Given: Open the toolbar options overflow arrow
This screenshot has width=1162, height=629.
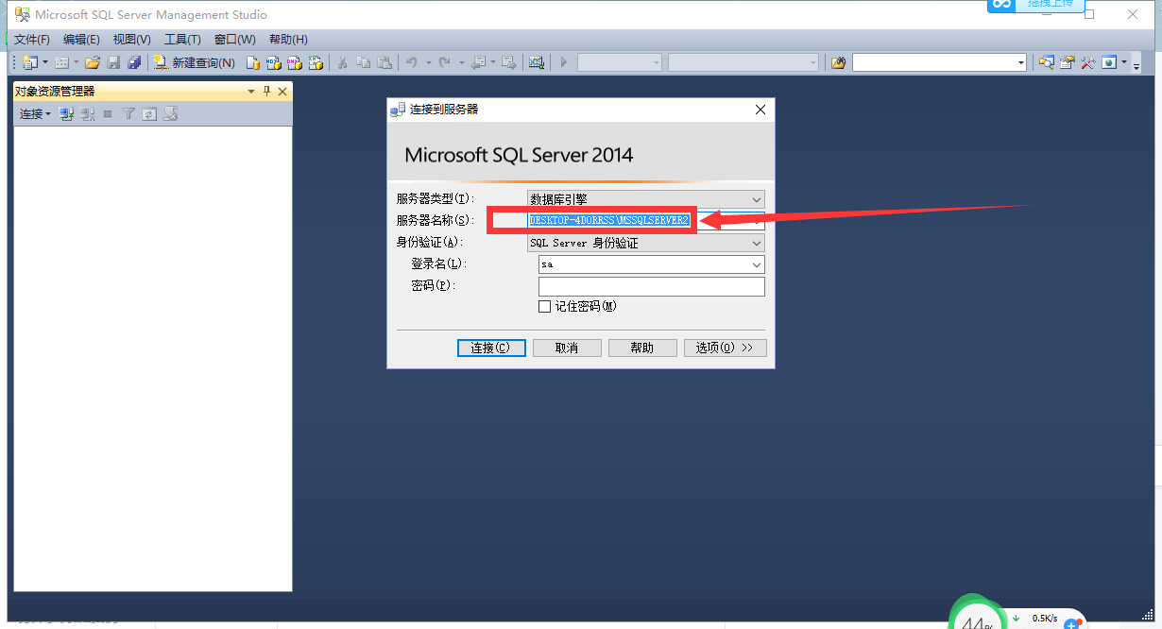Looking at the screenshot, I should 1136,66.
